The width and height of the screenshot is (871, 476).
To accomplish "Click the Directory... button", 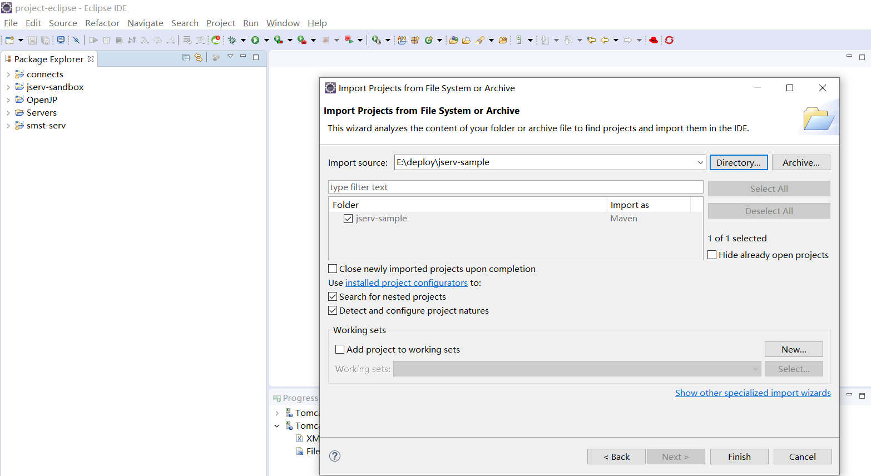I will pyautogui.click(x=739, y=162).
